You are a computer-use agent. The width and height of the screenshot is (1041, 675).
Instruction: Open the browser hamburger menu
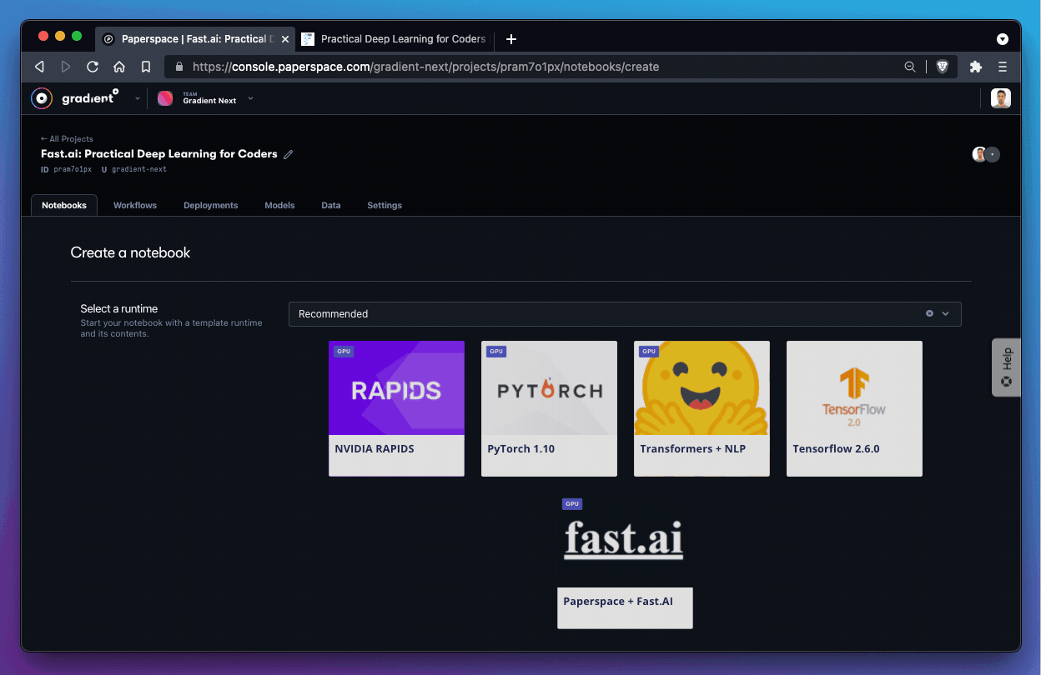pyautogui.click(x=1003, y=67)
